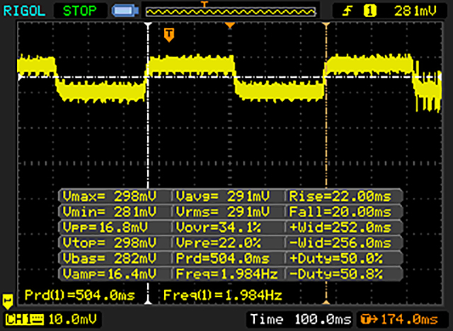Click the rising edge trigger icon

[347, 11]
